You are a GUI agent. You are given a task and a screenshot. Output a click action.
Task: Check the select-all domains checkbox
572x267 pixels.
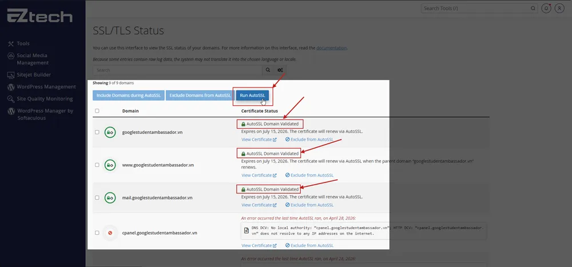pyautogui.click(x=97, y=111)
